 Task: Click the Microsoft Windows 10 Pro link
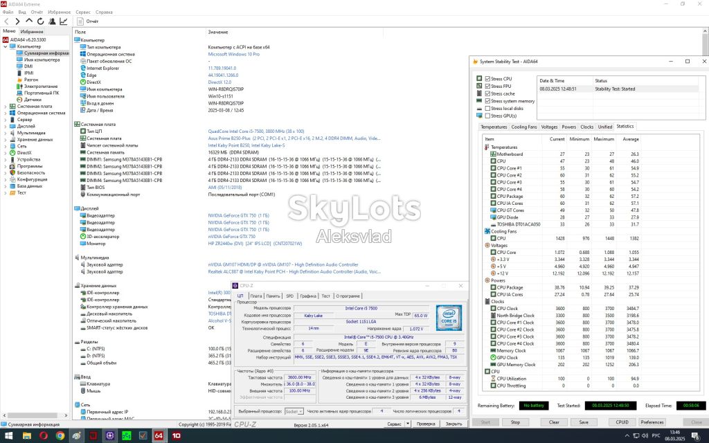(234, 54)
